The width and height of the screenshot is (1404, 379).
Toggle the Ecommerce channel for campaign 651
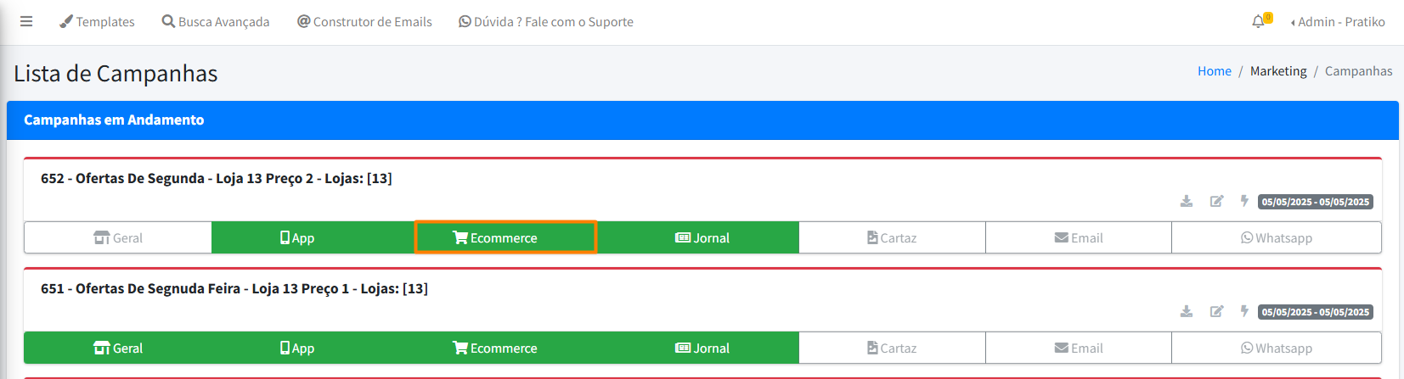pyautogui.click(x=495, y=348)
